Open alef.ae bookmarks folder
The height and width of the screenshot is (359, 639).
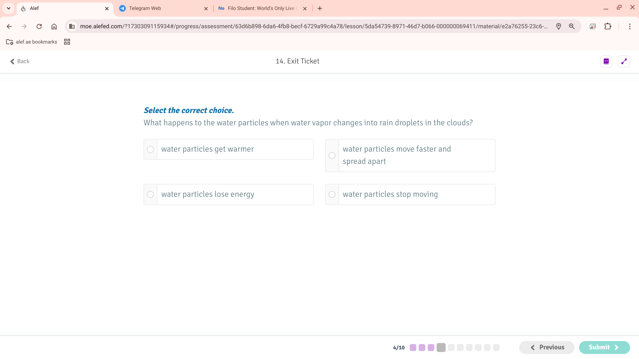coord(32,42)
